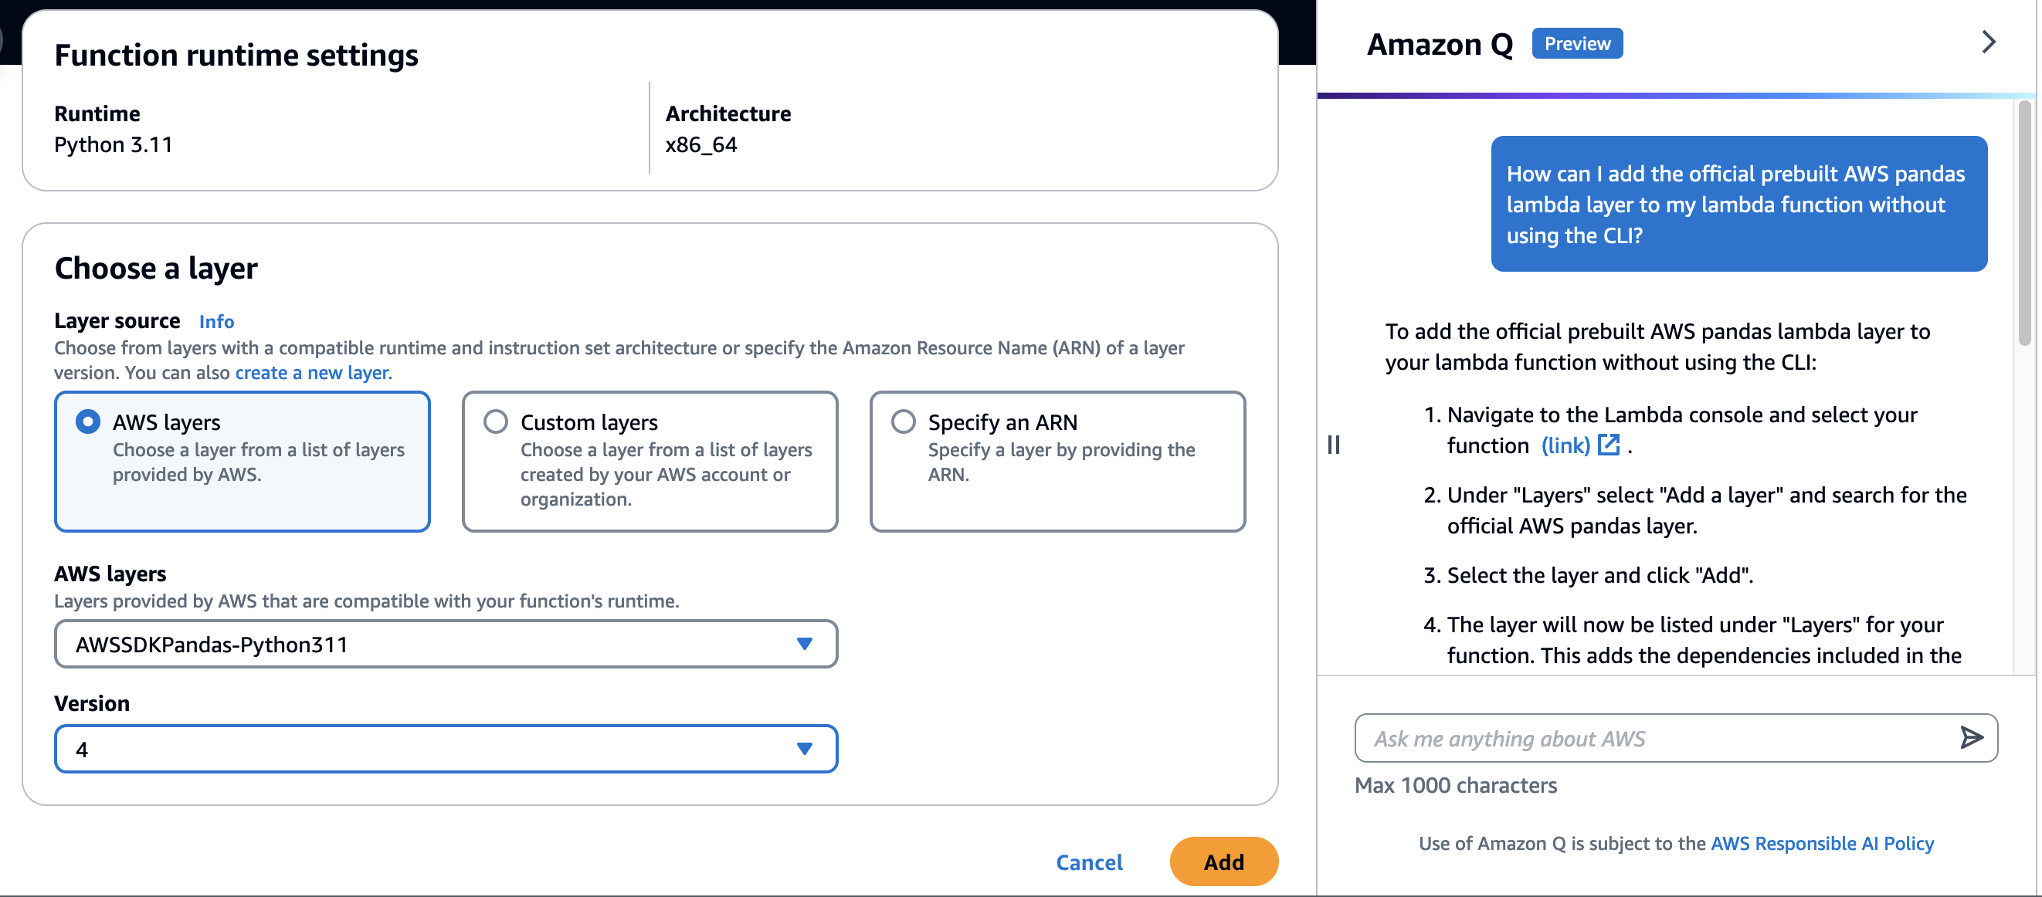Collapse the Amazon Q panel with chevron
2042x897 pixels.
[x=1988, y=42]
